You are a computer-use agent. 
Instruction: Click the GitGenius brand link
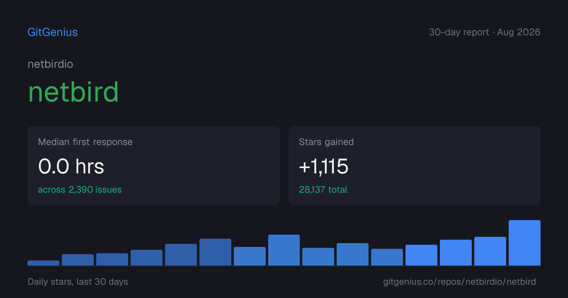click(x=53, y=32)
